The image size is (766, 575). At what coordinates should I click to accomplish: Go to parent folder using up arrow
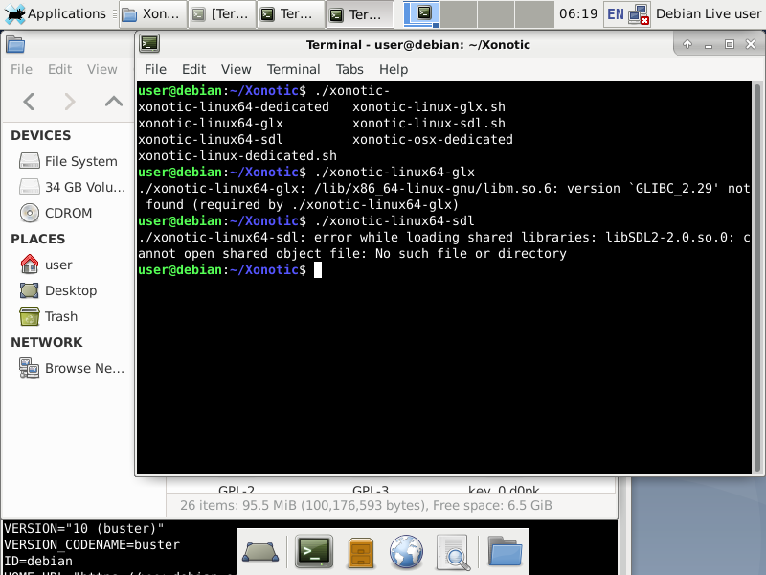(113, 102)
